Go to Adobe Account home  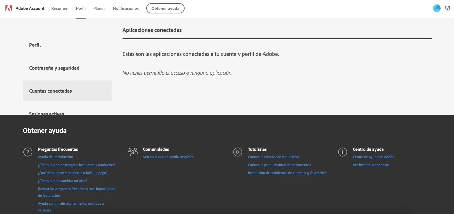click(x=30, y=9)
